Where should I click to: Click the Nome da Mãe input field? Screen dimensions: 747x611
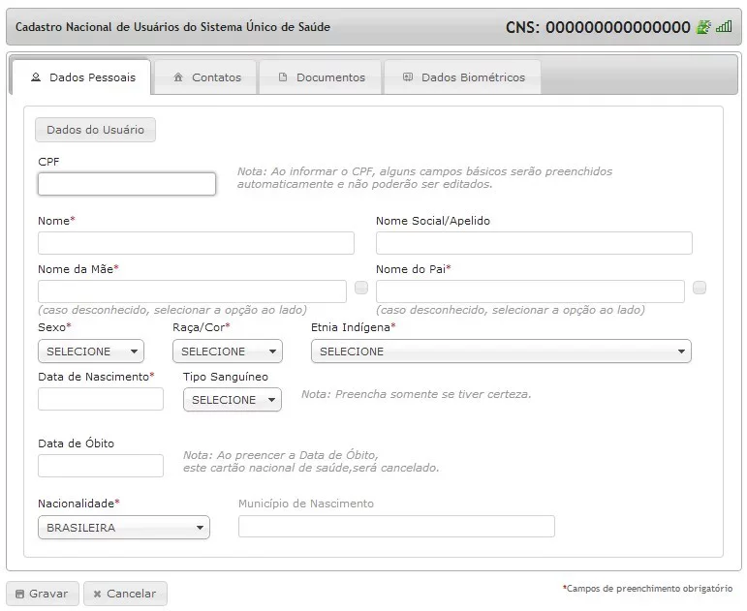[192, 291]
